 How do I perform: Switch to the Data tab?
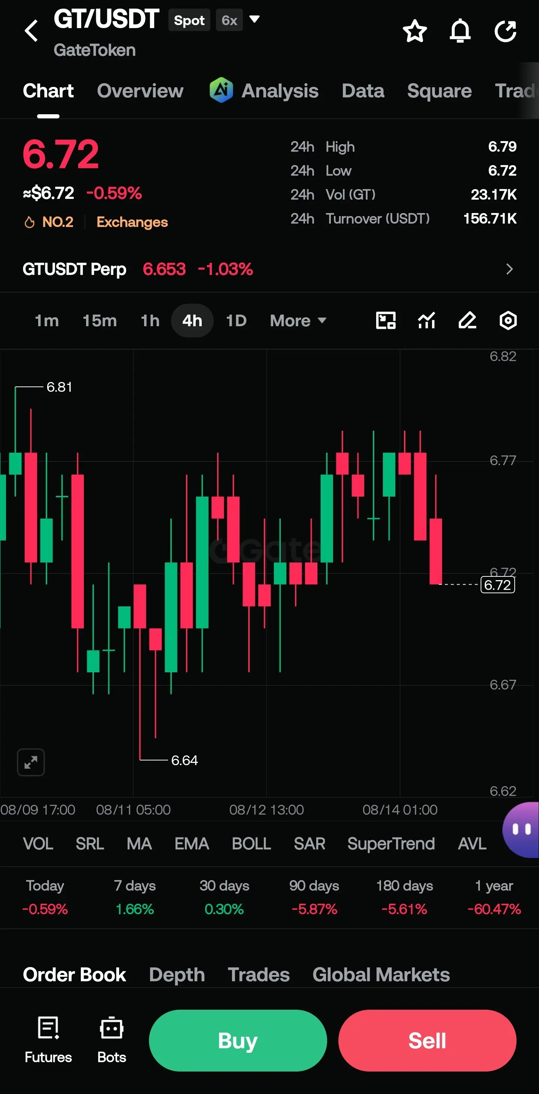pyautogui.click(x=363, y=91)
